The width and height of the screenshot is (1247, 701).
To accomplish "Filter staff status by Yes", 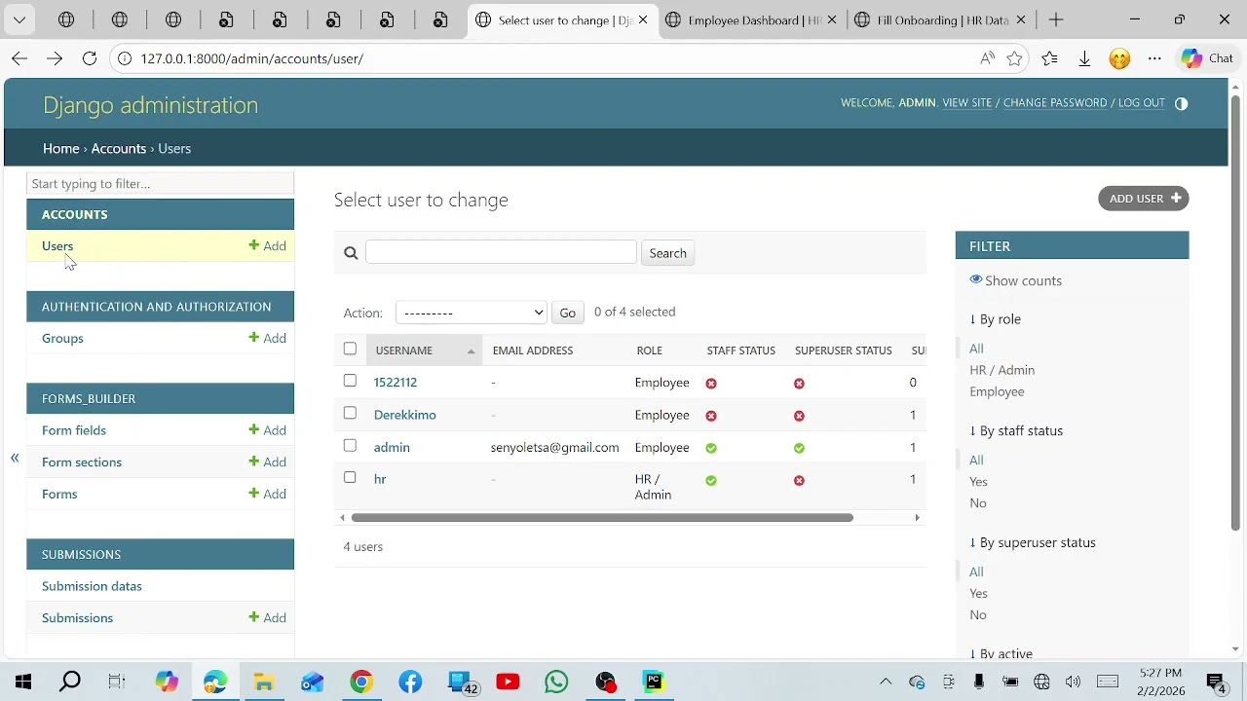I will coord(978,482).
